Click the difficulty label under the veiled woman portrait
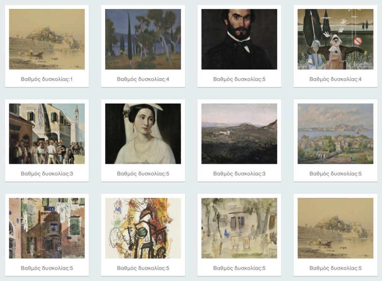The image size is (382, 281). click(143, 174)
